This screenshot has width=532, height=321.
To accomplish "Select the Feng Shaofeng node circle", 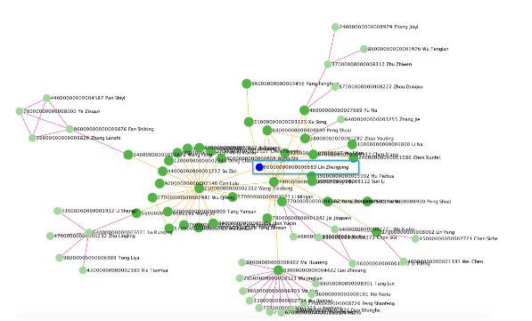I will (x=304, y=304).
